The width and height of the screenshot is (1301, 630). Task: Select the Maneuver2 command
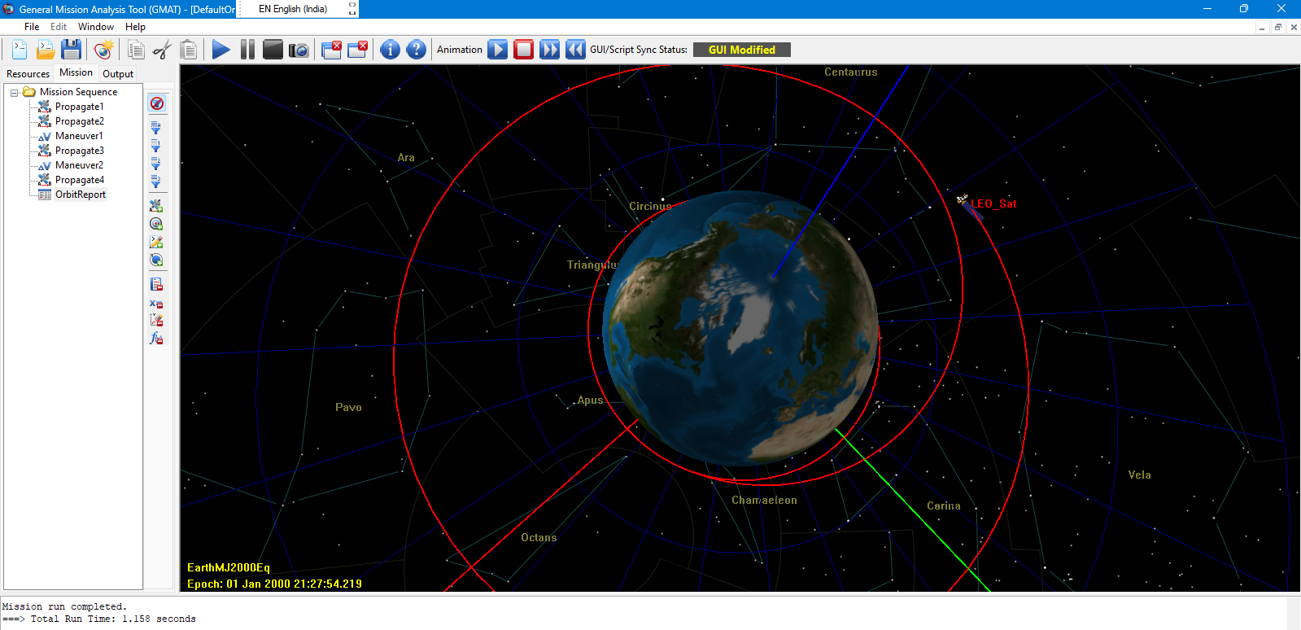(x=79, y=165)
